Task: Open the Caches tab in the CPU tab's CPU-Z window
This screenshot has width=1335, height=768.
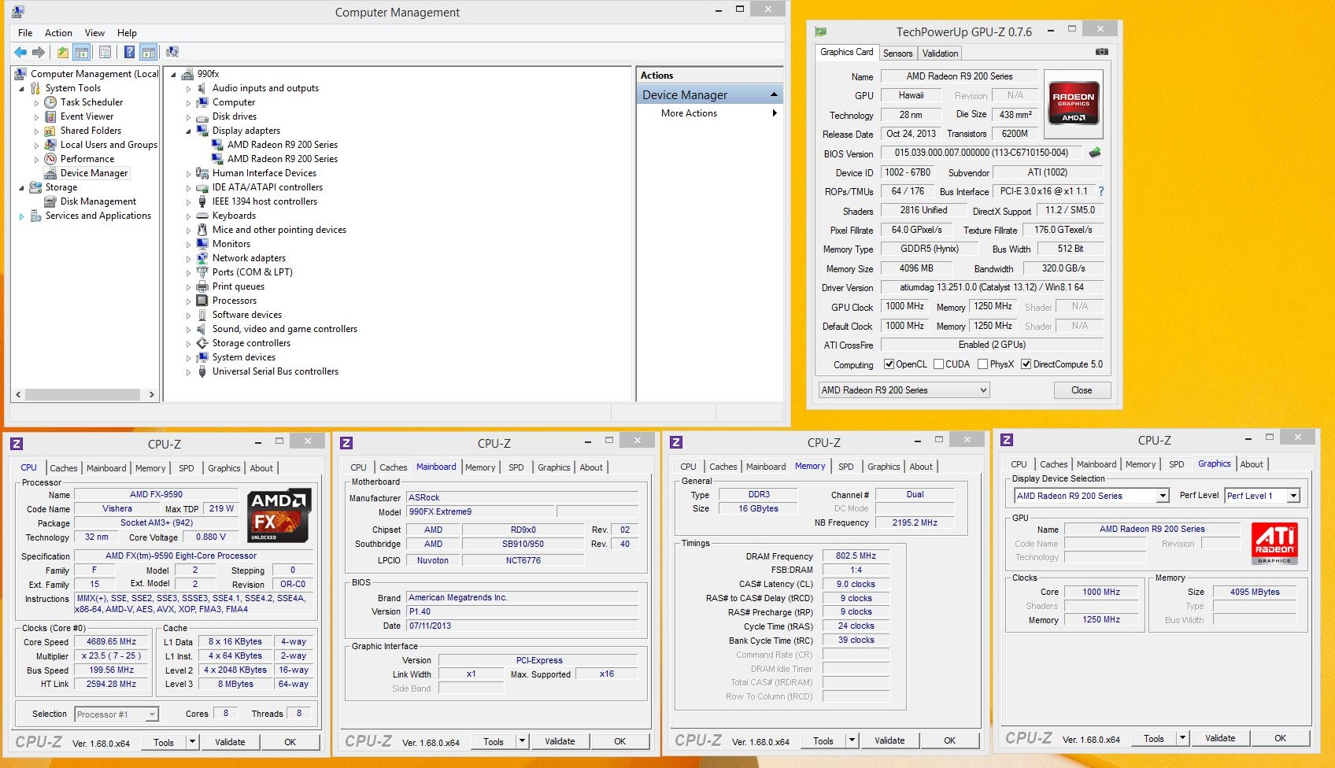Action: point(64,468)
